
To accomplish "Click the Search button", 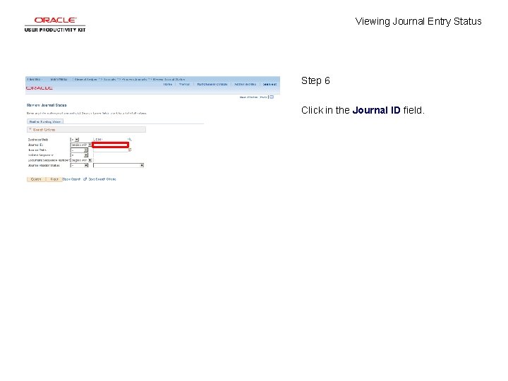I will [x=36, y=179].
